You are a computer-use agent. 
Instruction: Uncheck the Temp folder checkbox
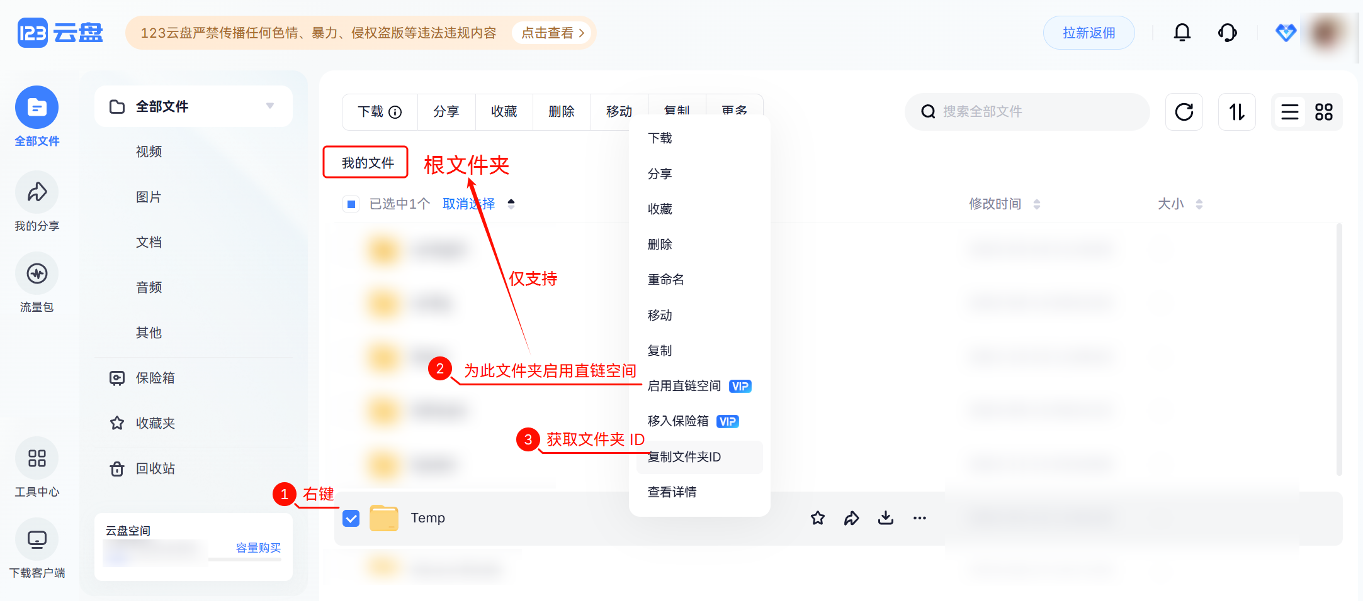click(351, 518)
